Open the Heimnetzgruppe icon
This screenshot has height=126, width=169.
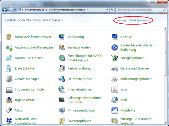pos(62,79)
